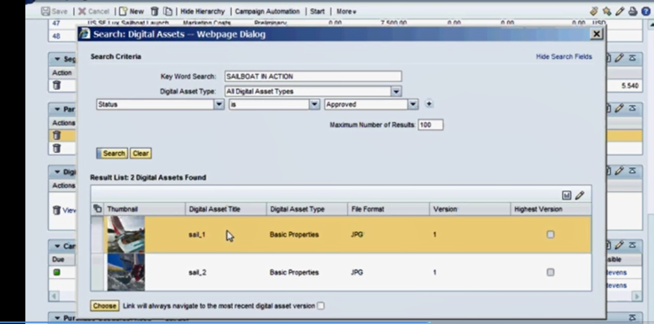Open the Approved value dropdown
This screenshot has height=324, width=654.
(413, 104)
